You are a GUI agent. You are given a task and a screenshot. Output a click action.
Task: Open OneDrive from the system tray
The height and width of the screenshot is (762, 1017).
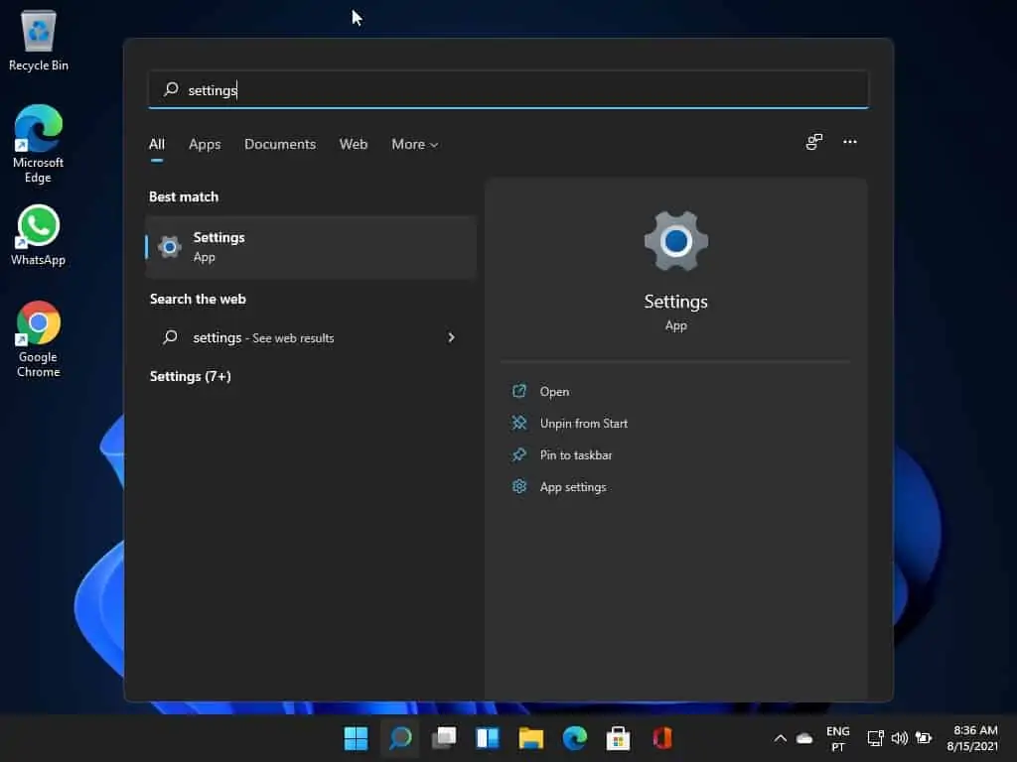(x=803, y=738)
